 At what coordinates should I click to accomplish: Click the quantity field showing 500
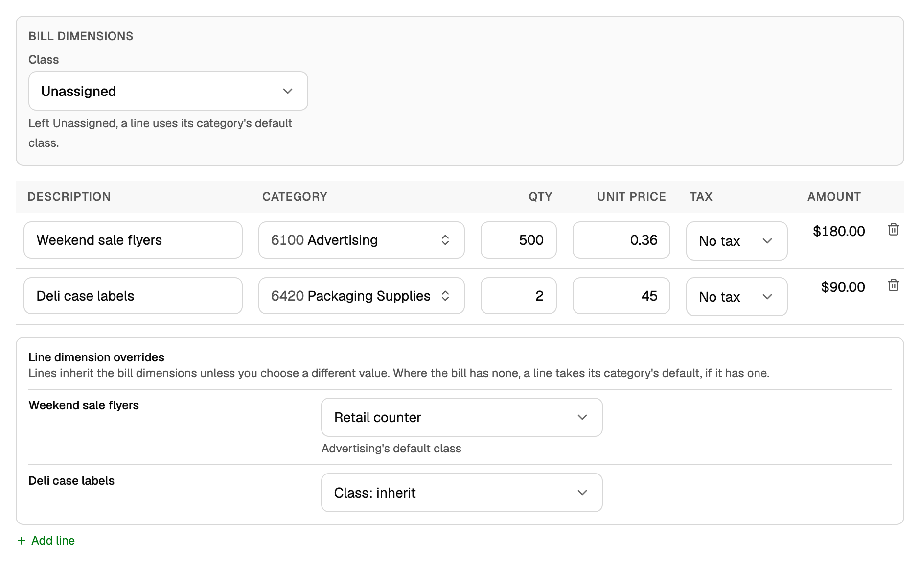click(519, 240)
